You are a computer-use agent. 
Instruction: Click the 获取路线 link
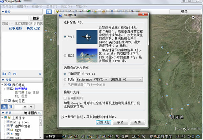(16, 28)
